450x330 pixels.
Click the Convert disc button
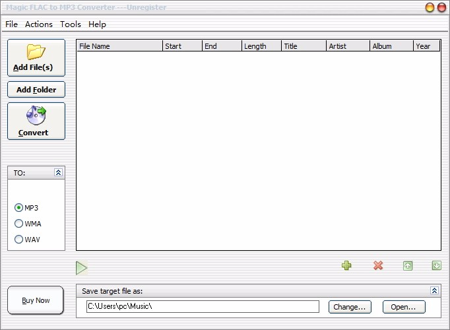[x=36, y=121]
